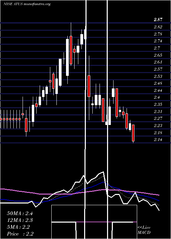Click the '5MA : 2.2' reading

pos(18,227)
